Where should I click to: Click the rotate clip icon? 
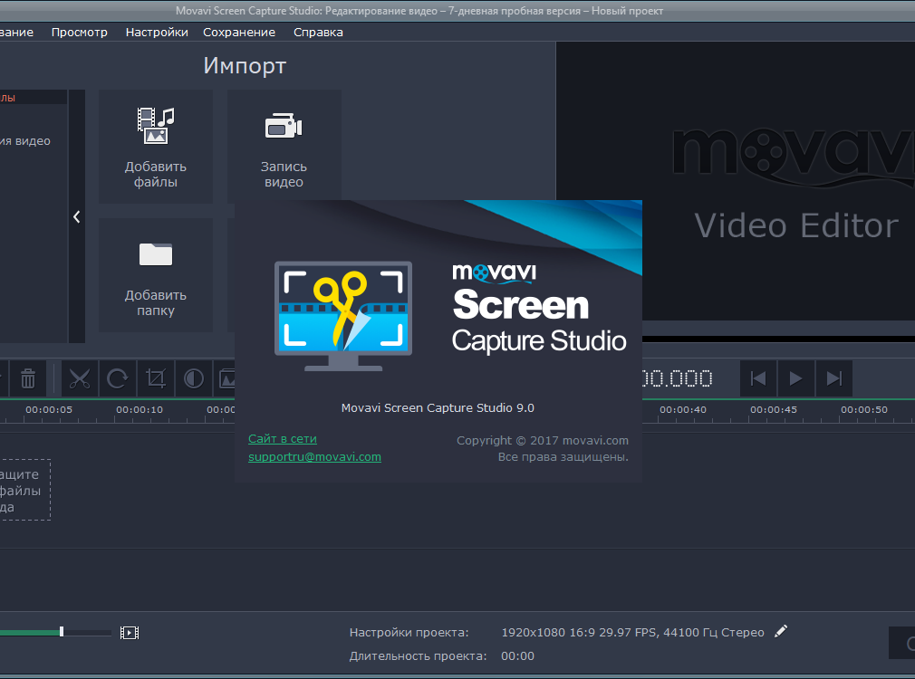(117, 378)
